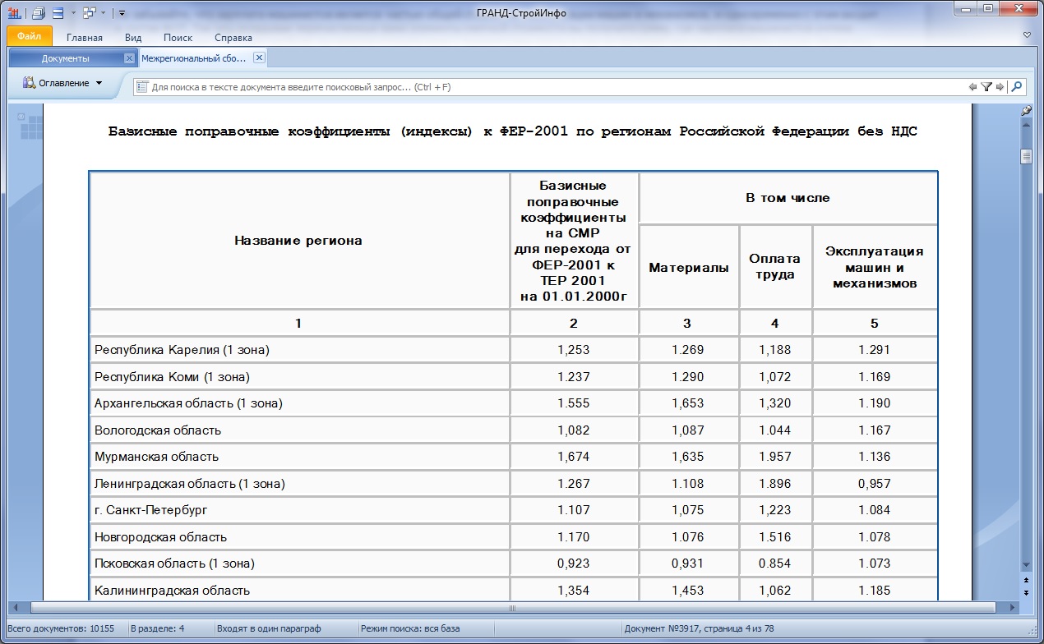Click the pushpin icon above vertical scrollbar
1044x644 pixels.
click(1026, 110)
